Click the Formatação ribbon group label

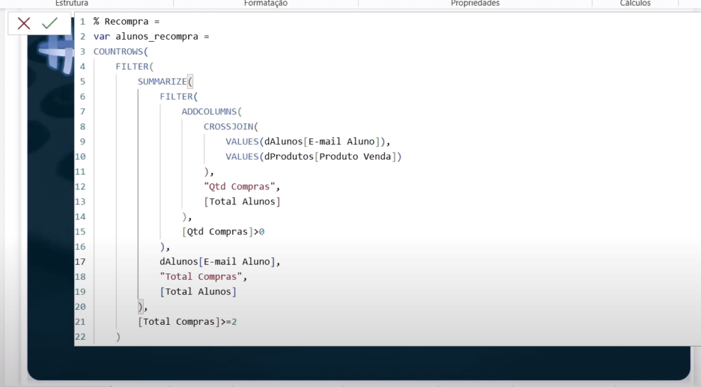(266, 3)
